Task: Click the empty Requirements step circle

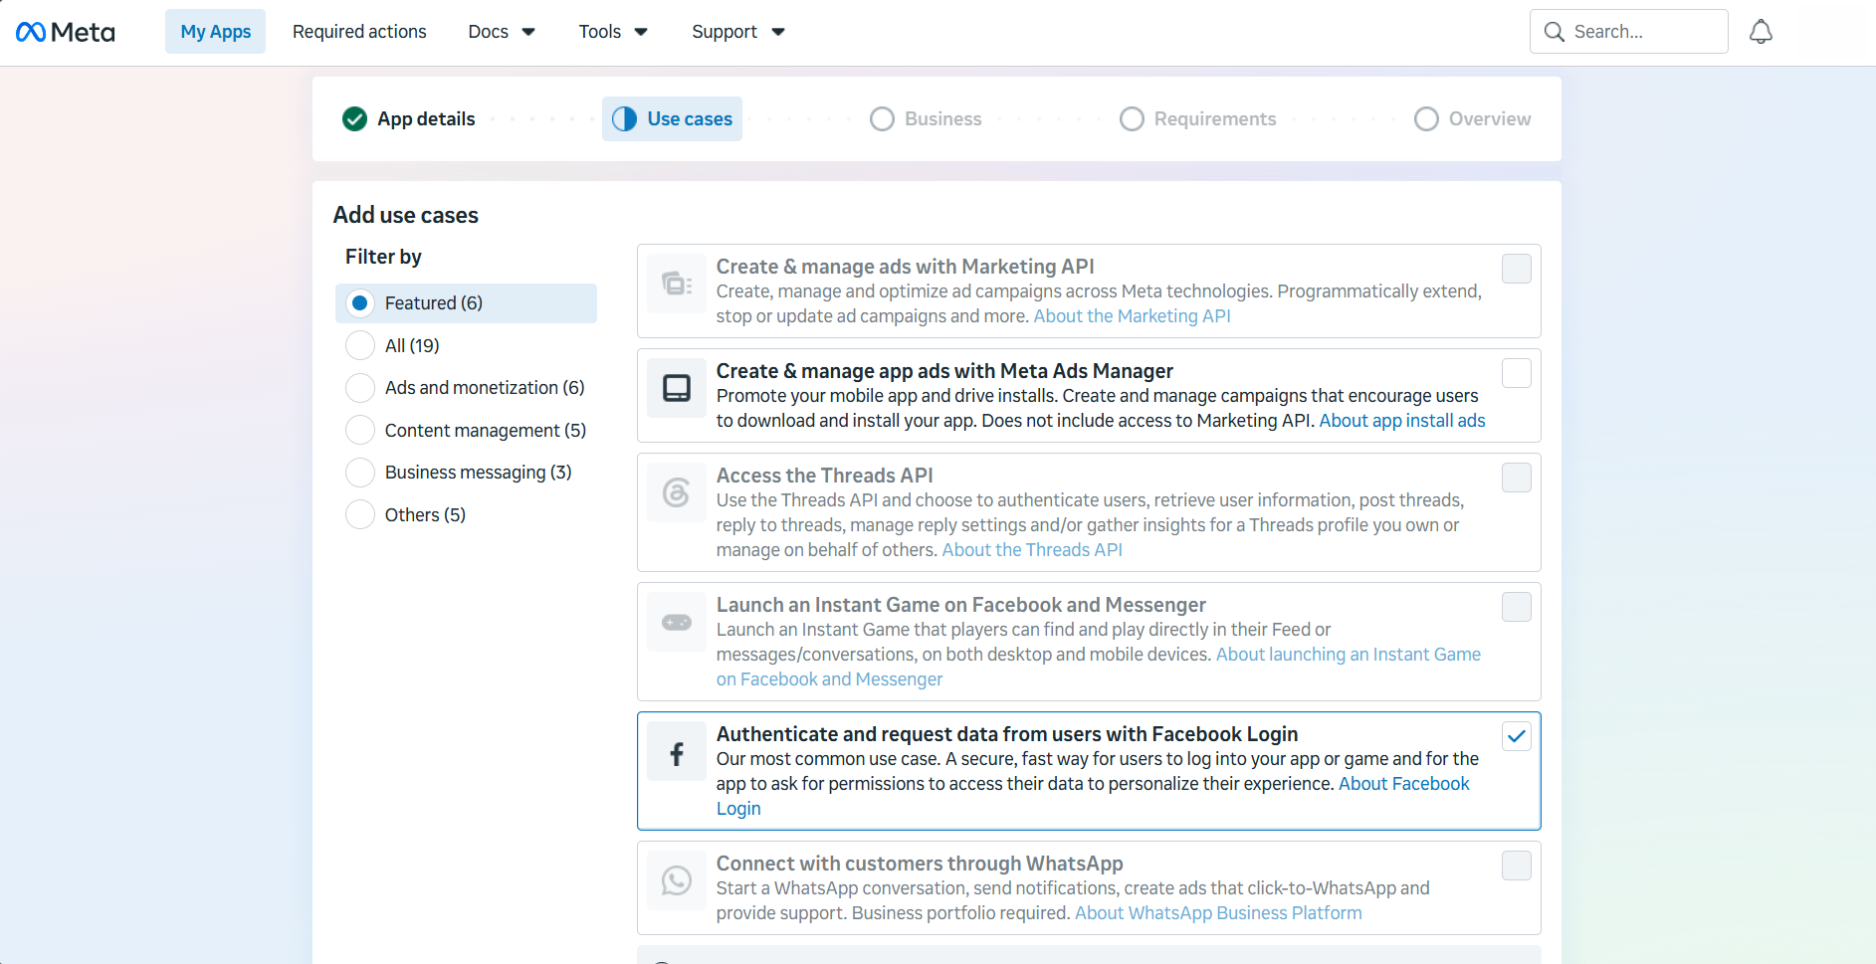Action: [1132, 119]
